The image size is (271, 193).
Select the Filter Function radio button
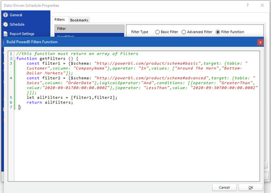pyautogui.click(x=230, y=32)
